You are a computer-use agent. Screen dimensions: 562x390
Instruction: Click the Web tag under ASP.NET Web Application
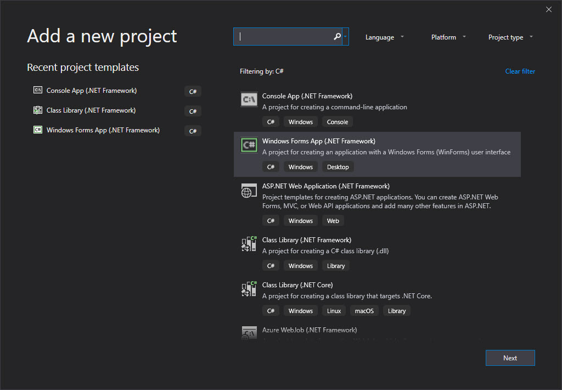pyautogui.click(x=333, y=221)
